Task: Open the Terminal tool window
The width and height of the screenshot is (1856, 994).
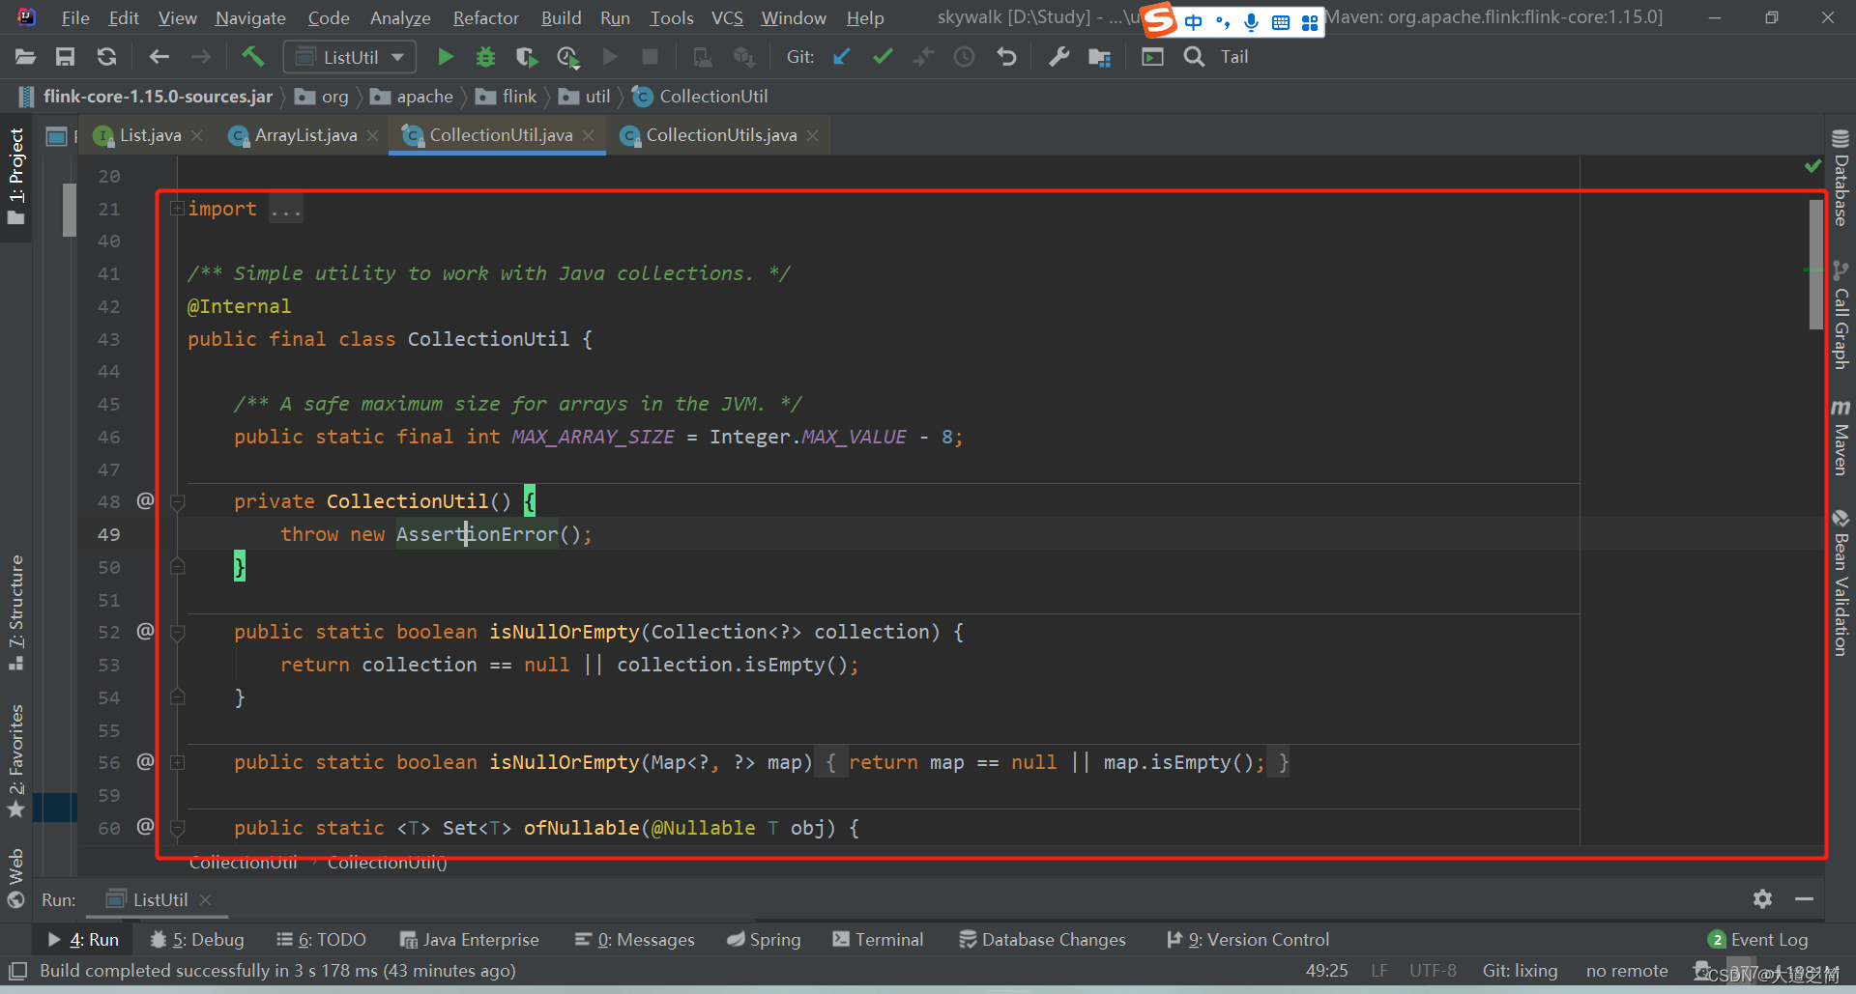Action: (x=878, y=939)
